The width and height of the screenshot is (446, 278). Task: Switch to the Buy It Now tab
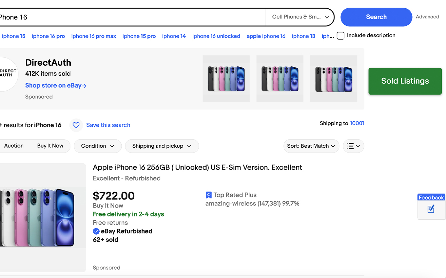click(50, 146)
